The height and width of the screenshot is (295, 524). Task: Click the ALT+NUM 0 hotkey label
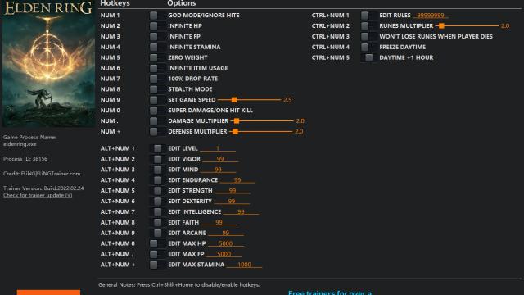pyautogui.click(x=118, y=243)
